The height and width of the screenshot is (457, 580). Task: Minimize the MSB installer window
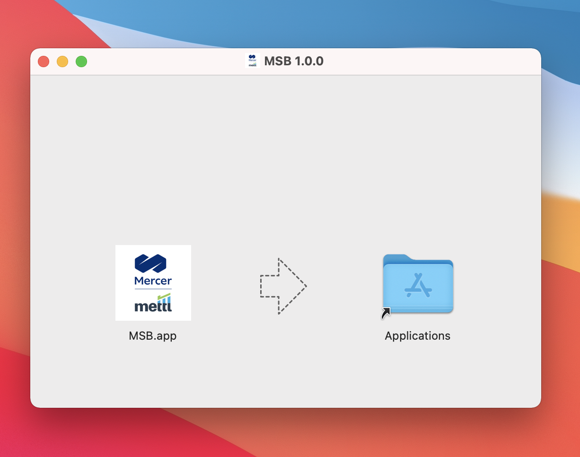coord(62,62)
